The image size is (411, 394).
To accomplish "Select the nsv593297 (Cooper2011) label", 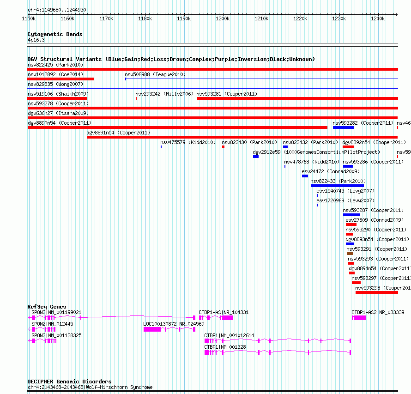I will (x=381, y=278).
